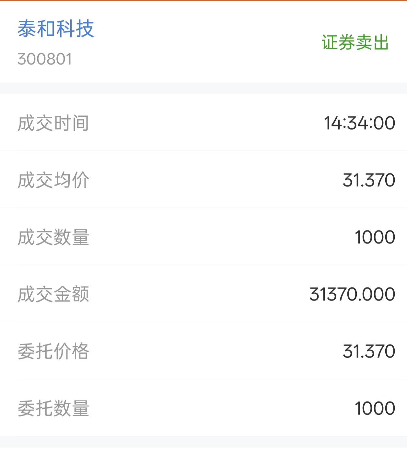Tap the gray divider below the stock header

[x=203, y=88]
